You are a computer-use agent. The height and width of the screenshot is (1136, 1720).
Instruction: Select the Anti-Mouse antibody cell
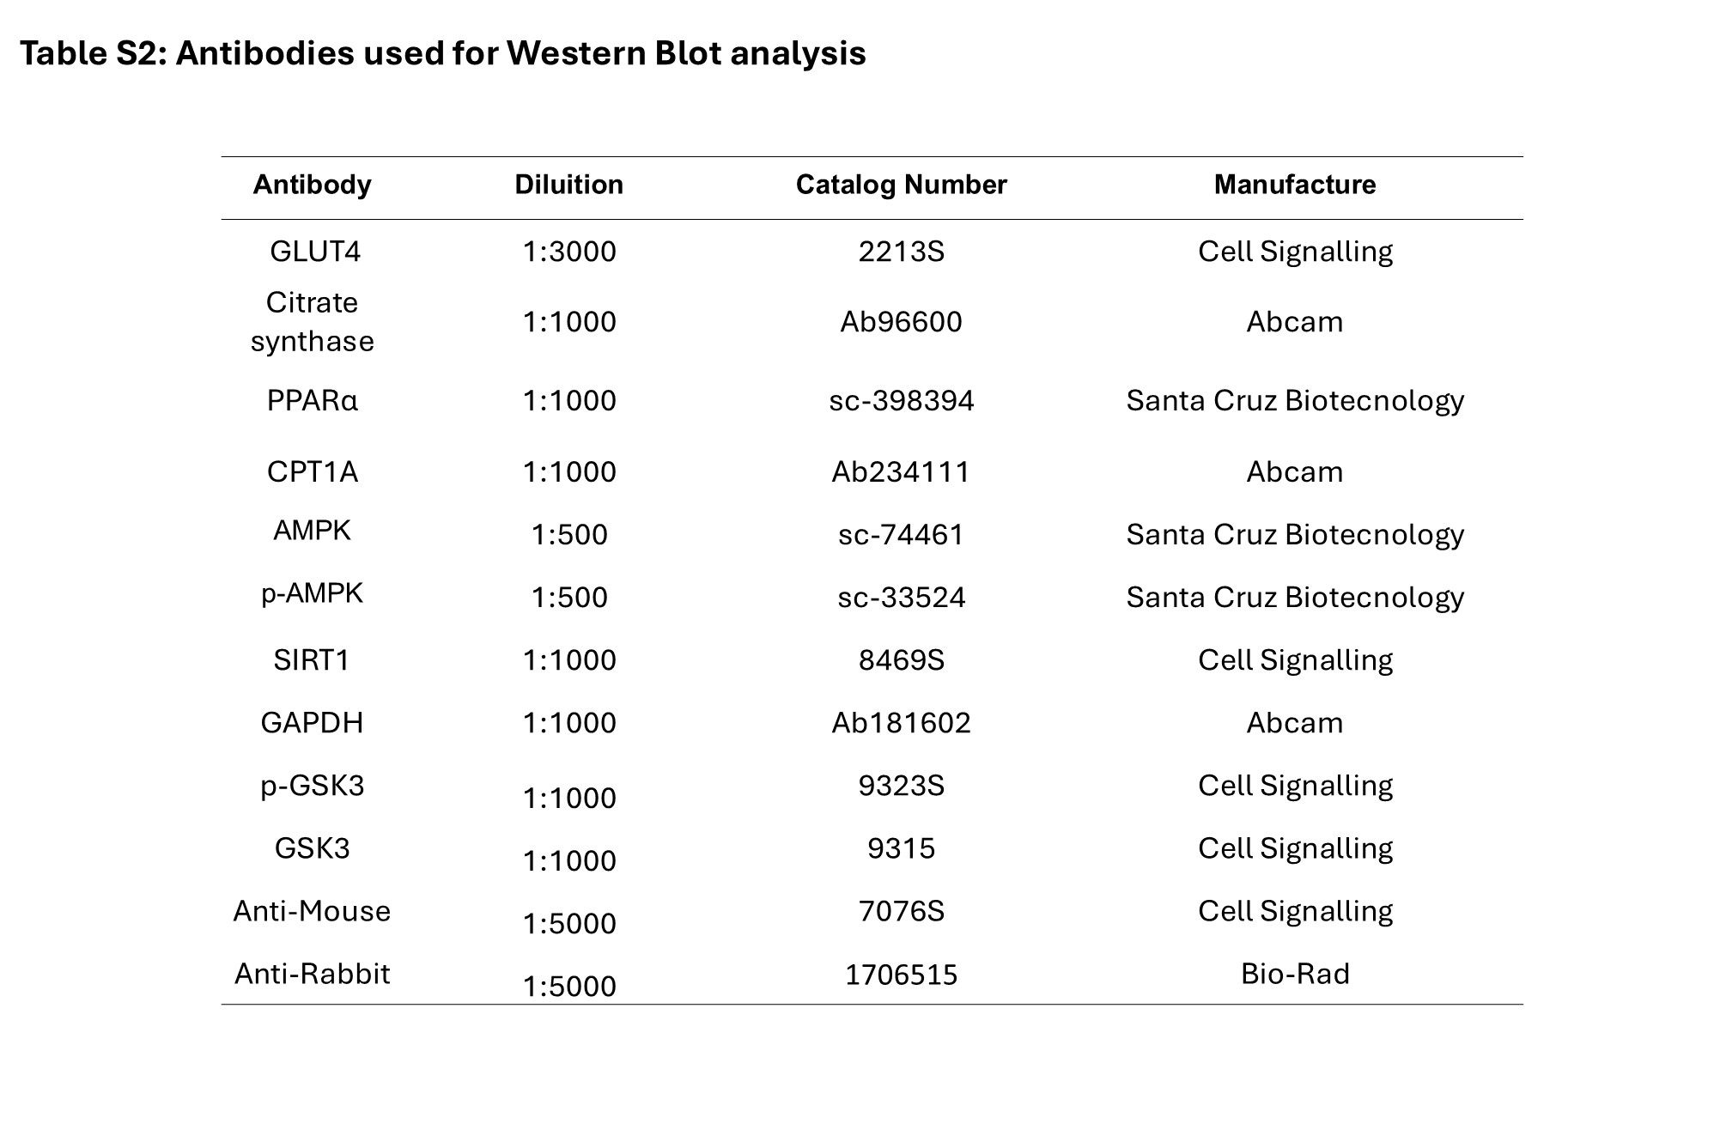pos(312,911)
